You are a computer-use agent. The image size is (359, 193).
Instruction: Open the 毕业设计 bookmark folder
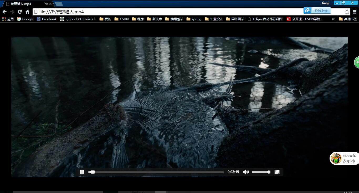pos(214,19)
